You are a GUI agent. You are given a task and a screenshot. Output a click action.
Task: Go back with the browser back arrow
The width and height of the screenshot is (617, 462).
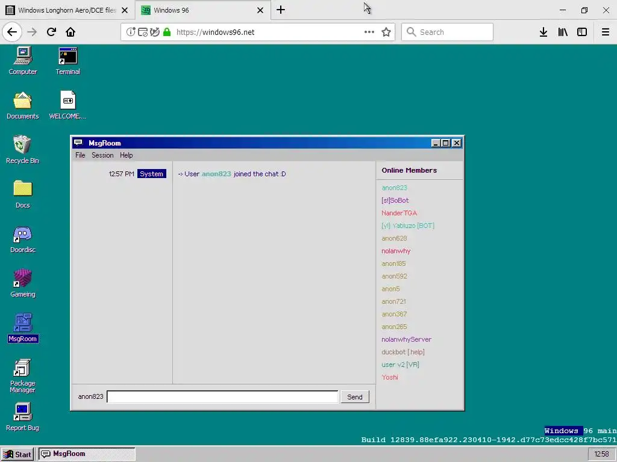[x=12, y=32]
